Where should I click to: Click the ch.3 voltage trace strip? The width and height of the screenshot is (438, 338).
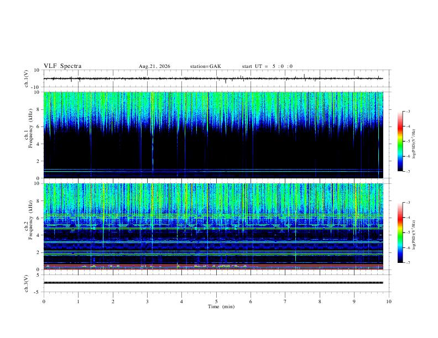213,283
